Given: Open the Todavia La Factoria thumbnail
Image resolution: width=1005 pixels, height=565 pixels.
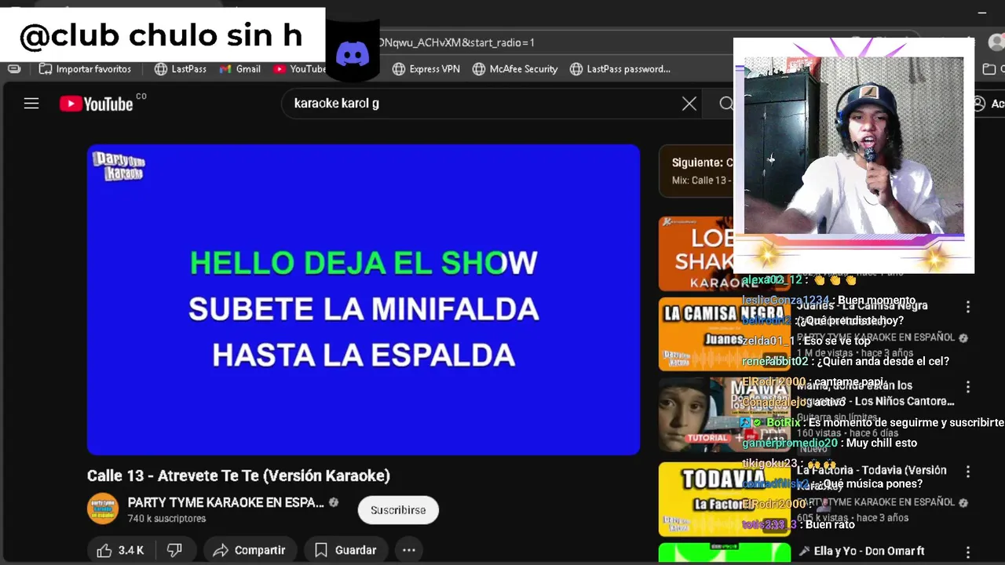Looking at the screenshot, I should 724,499.
